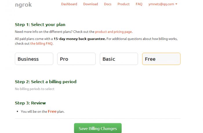Select Product in the navigation bar
Image resolution: width=203 pixels, height=133 pixels.
(x=124, y=4)
